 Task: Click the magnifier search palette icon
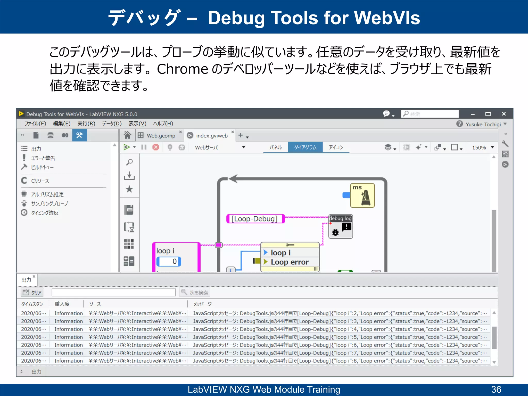tap(129, 162)
